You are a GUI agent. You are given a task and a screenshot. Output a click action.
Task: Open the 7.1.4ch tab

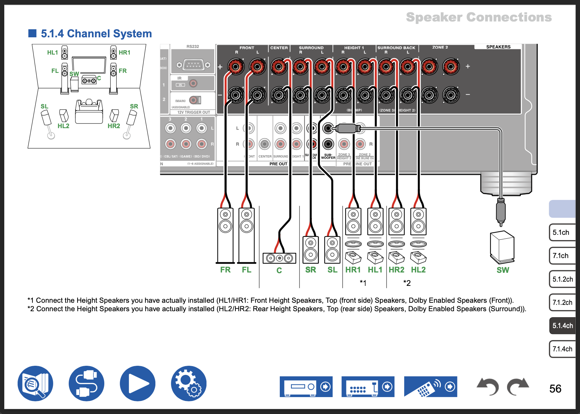click(x=562, y=349)
